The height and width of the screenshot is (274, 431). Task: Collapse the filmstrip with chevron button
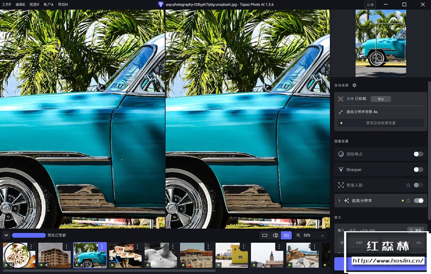pos(6,235)
